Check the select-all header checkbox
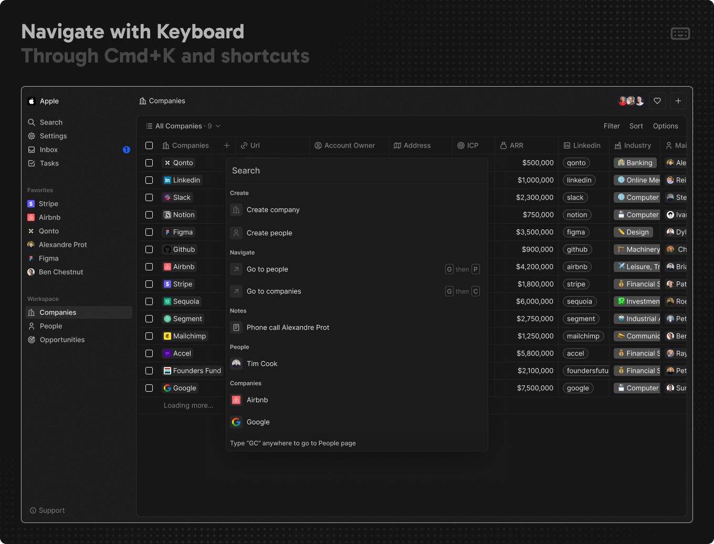 (x=149, y=145)
